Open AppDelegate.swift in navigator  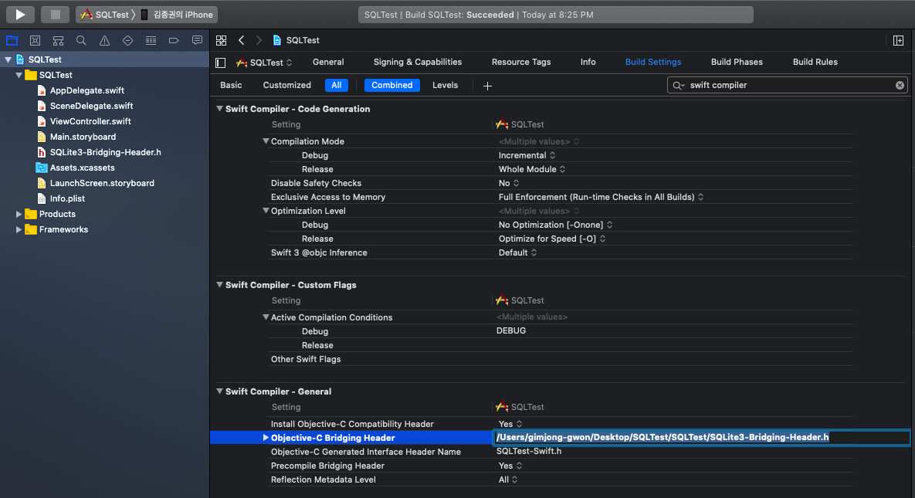(x=87, y=90)
